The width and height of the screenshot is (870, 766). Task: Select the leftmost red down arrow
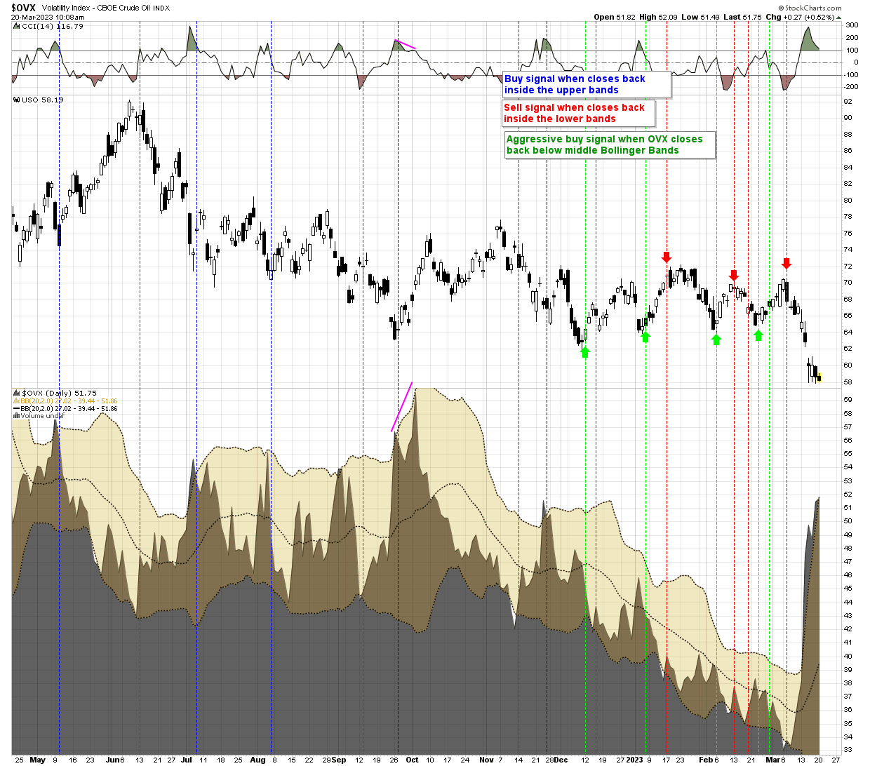click(667, 257)
